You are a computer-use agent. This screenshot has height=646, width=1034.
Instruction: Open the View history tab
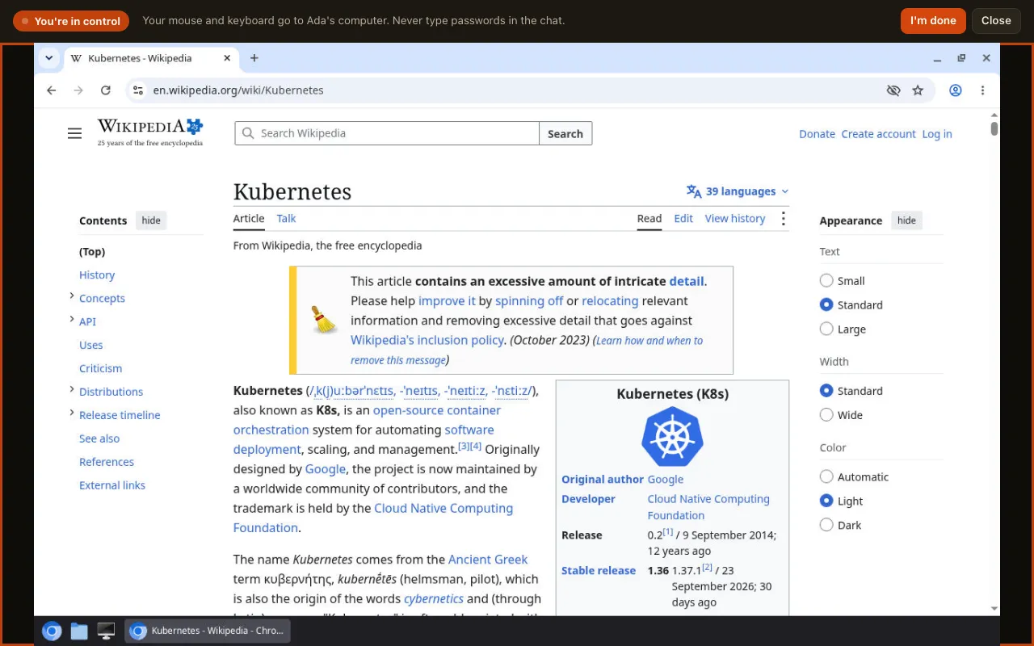coord(735,219)
